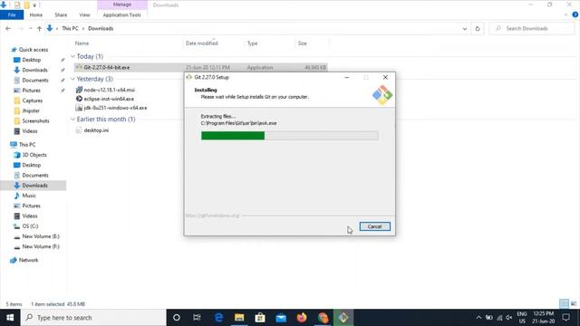Open the recent locations dropdown arrow
Image resolution: width=580 pixels, height=326 pixels.
tap(31, 28)
